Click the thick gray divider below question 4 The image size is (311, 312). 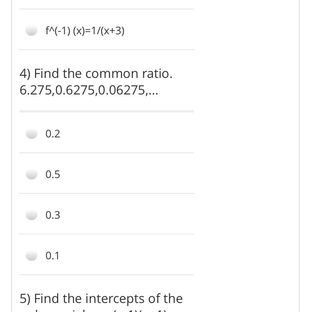[107, 111]
